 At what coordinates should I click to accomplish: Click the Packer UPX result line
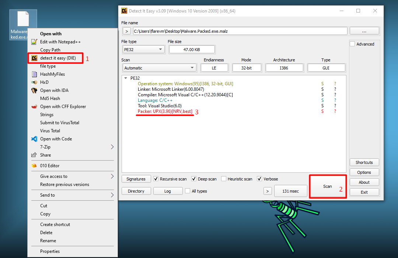click(x=165, y=111)
